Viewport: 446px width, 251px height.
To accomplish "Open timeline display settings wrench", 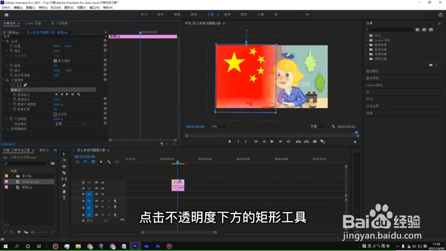I will 109,162.
